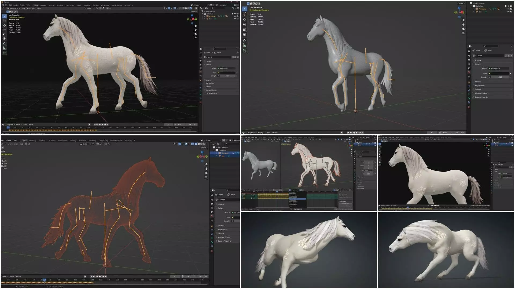Toggle auto keying record dot in wireframe window timeline
515x289 pixels.
point(85,276)
